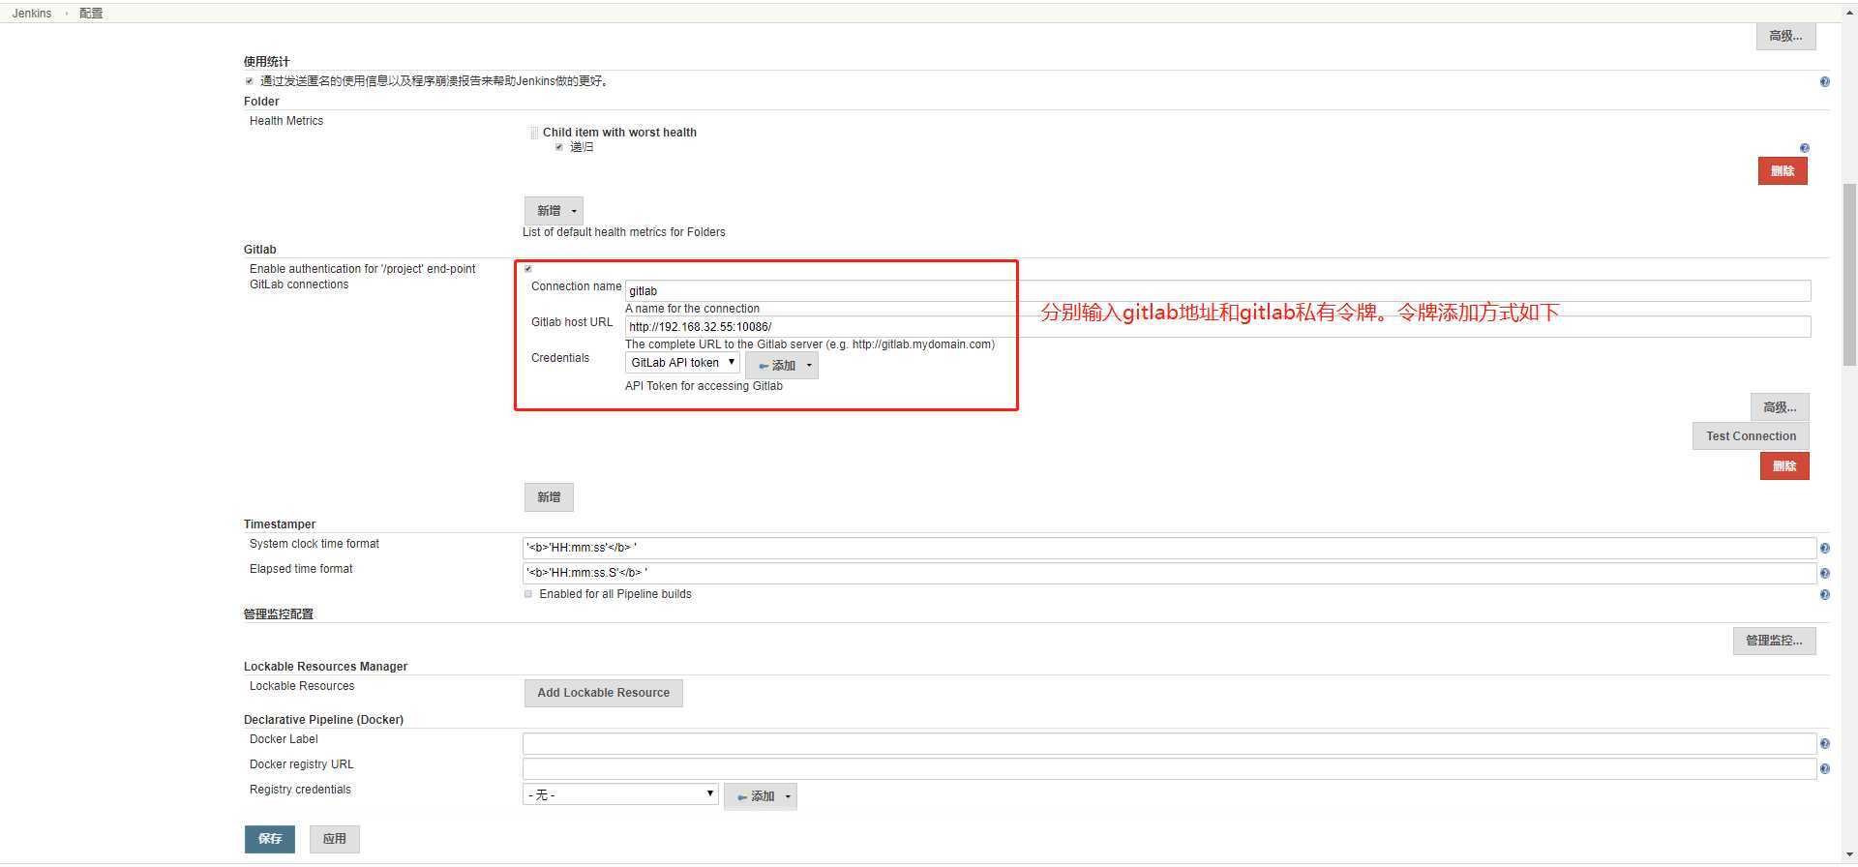Focus the Docker Label field
Viewport: 1858px width, 867px height.
point(1169,743)
